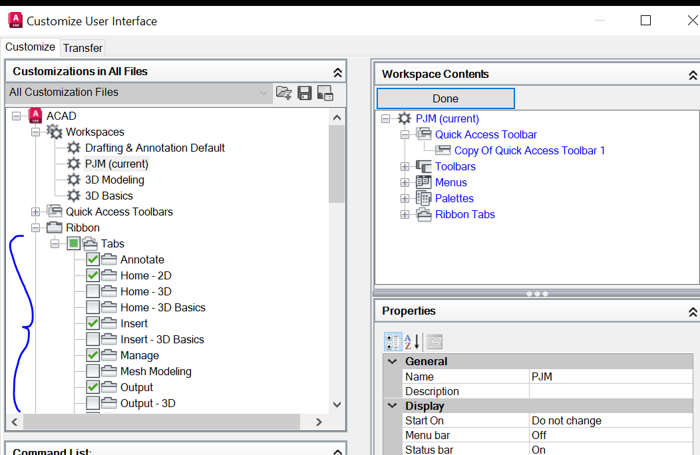Expand Ribbon Tabs in Workspace Contents
The width and height of the screenshot is (700, 455).
coord(405,215)
